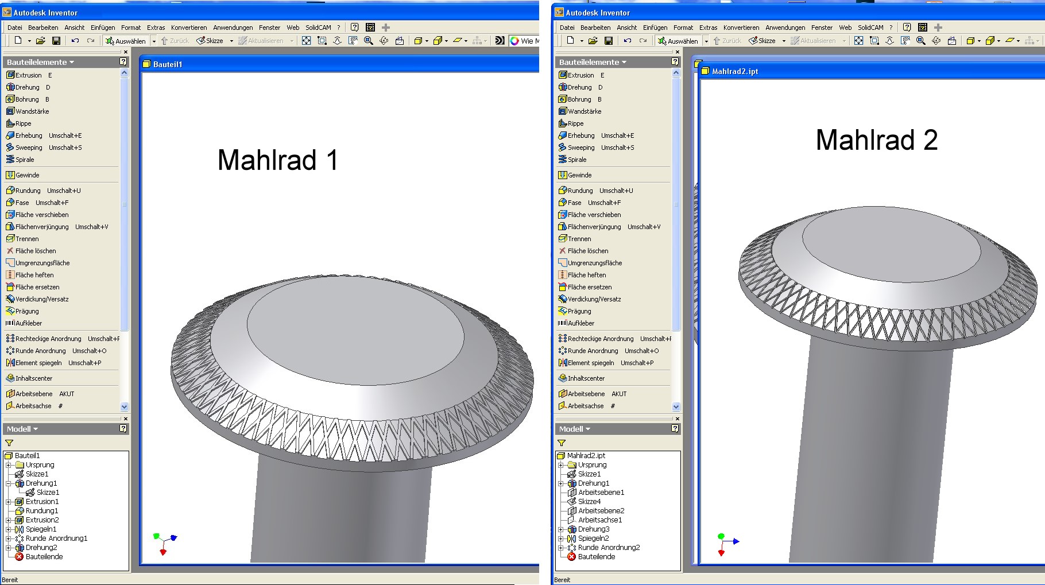Select Fase tool in Bauteil1 window panel
1045x585 pixels.
coord(37,203)
